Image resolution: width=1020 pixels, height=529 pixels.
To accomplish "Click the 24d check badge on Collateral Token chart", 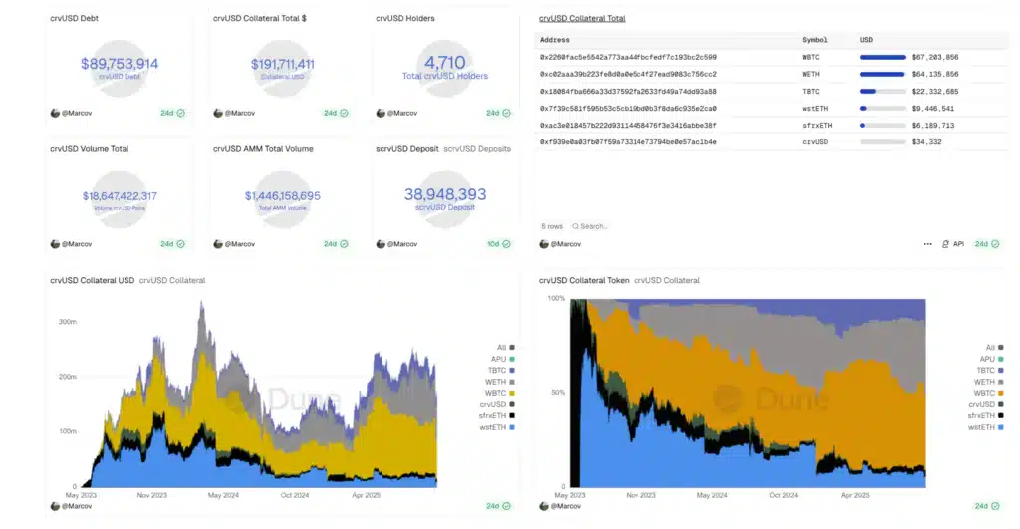I will pyautogui.click(x=987, y=506).
